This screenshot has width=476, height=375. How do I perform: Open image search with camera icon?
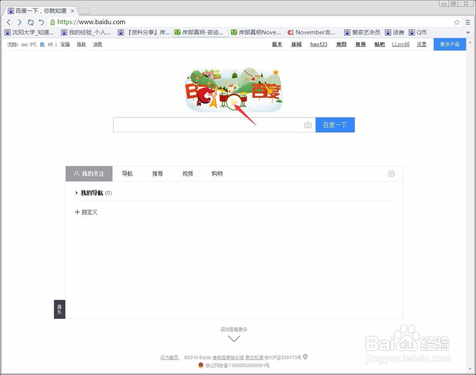point(308,125)
